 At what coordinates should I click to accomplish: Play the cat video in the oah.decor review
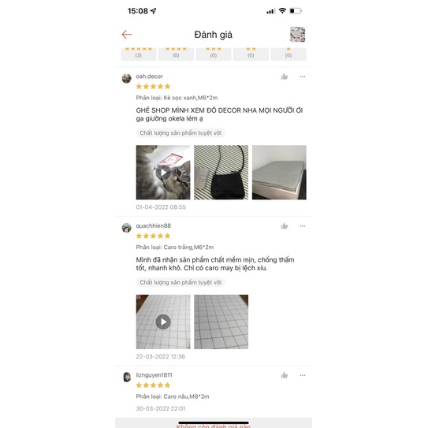coord(163,173)
